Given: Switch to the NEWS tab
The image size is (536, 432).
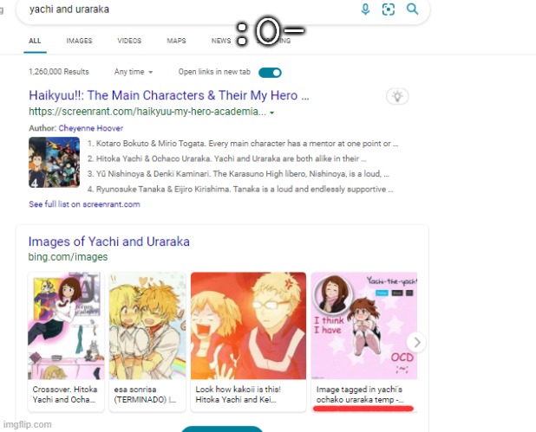Looking at the screenshot, I should click(221, 41).
